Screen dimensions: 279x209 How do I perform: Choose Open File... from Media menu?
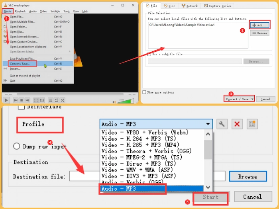pyautogui.click(x=38, y=17)
